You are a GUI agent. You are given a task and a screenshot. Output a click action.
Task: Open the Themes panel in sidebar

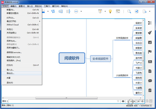[x=150, y=62]
